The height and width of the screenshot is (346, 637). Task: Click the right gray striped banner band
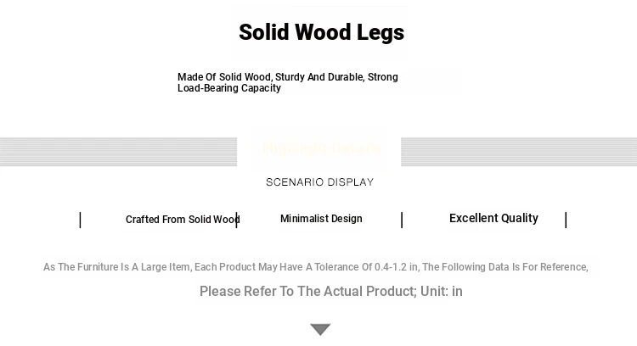[x=519, y=152]
